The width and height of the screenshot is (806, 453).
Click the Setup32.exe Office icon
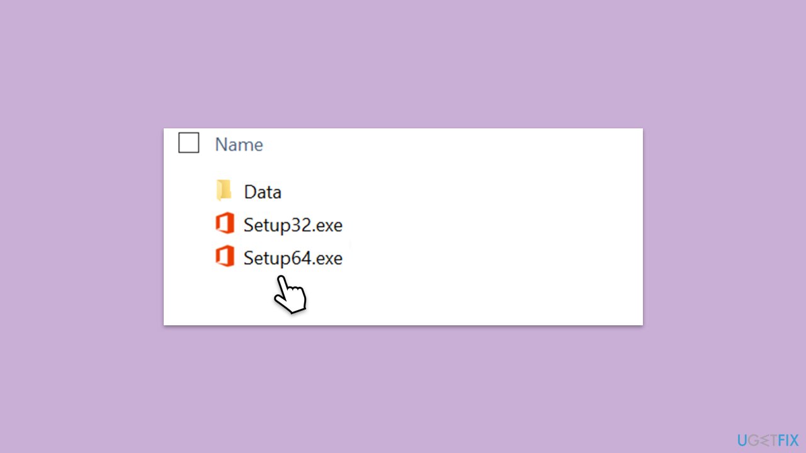[x=224, y=224]
